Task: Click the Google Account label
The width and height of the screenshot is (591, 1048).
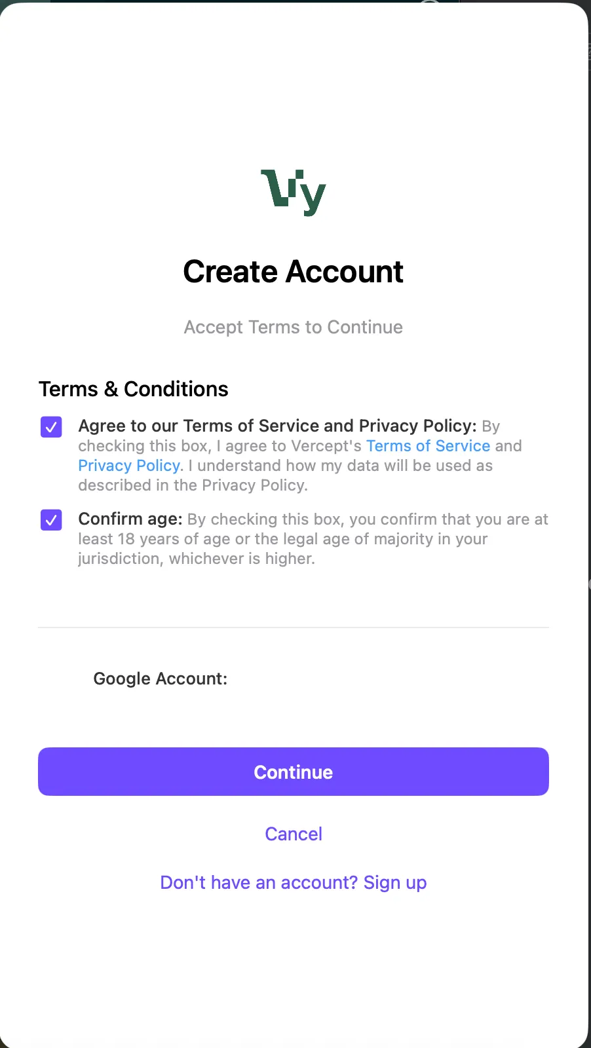Action: pos(161,679)
